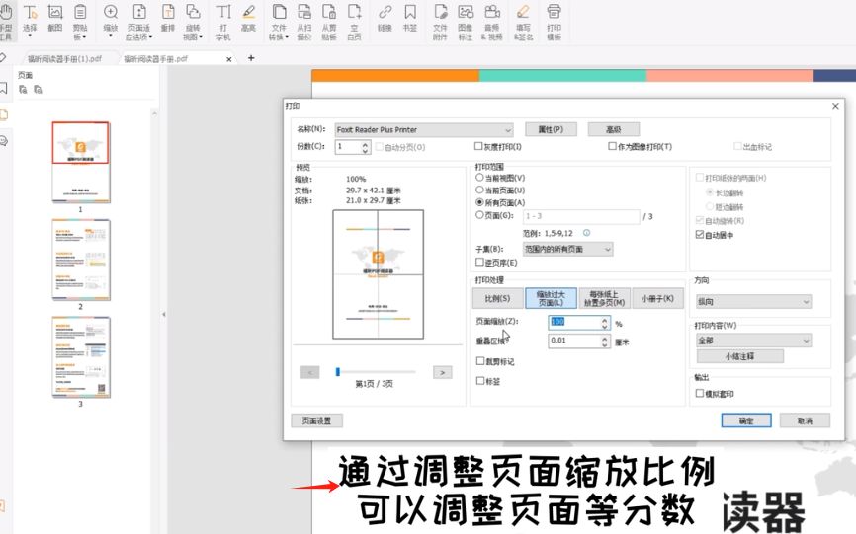Open File Convert (文件转换) tool
The image size is (856, 534).
coord(279,22)
